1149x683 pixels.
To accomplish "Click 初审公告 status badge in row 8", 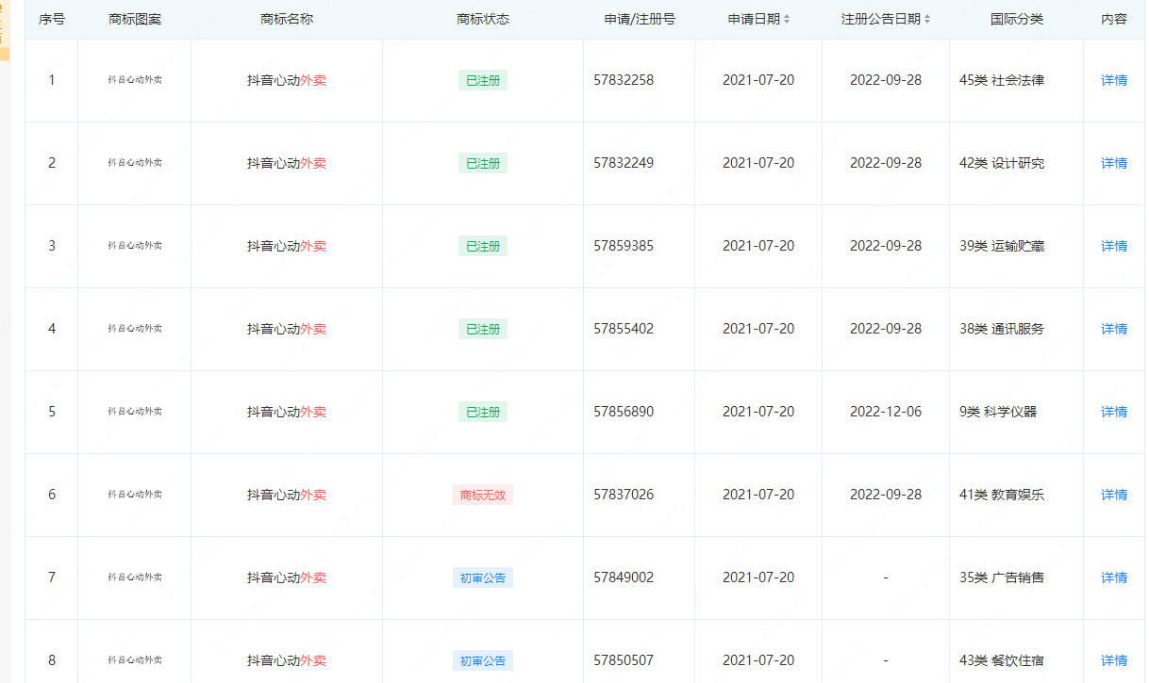I will [483, 660].
